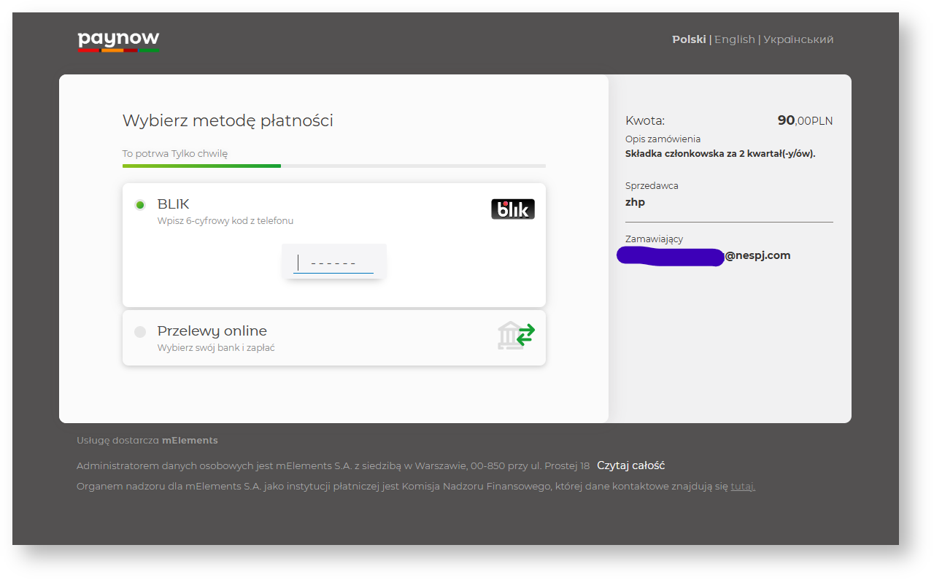Click the BLIK payment method title
Viewport: 934px width, 580px height.
174,204
